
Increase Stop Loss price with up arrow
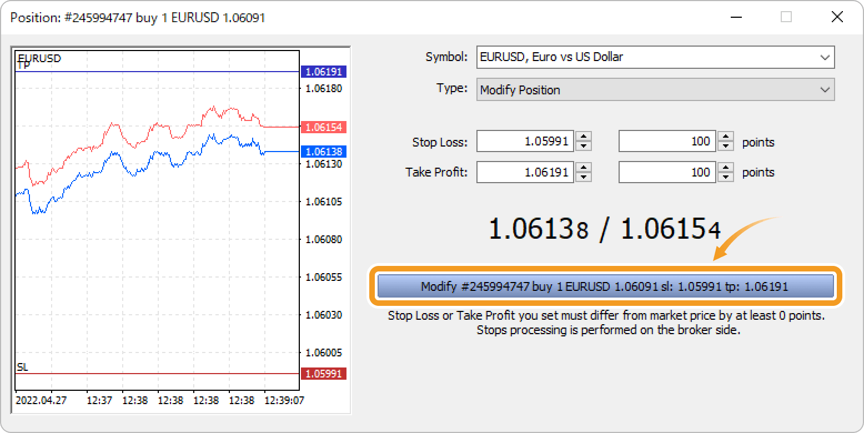tap(583, 137)
